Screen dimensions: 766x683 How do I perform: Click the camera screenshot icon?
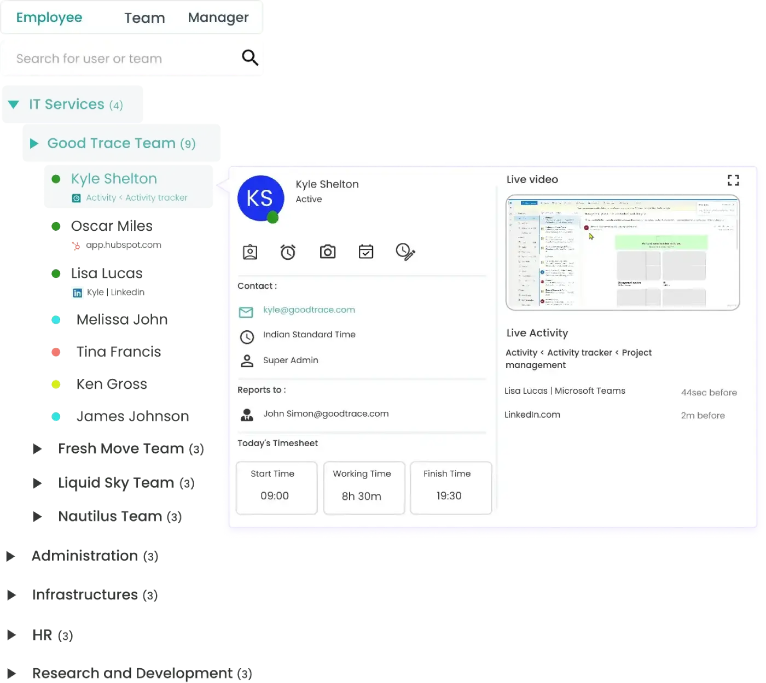327,252
